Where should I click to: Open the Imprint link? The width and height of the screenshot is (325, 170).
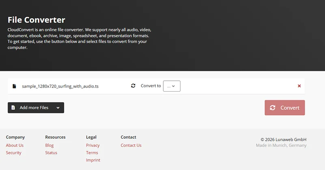point(93,160)
